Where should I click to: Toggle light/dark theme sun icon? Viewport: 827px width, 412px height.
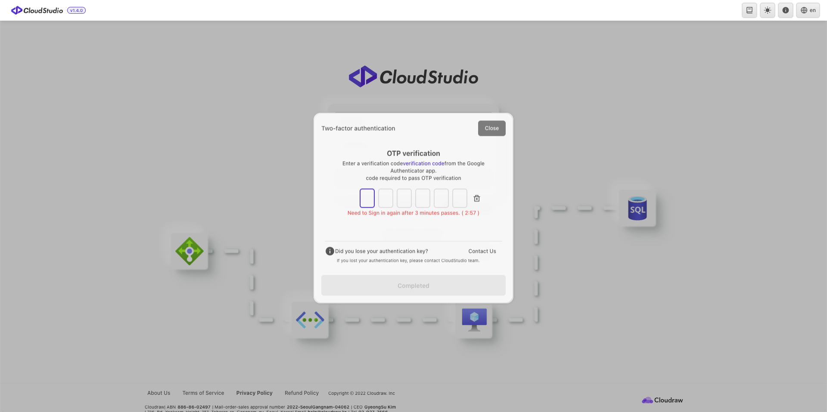tap(768, 10)
